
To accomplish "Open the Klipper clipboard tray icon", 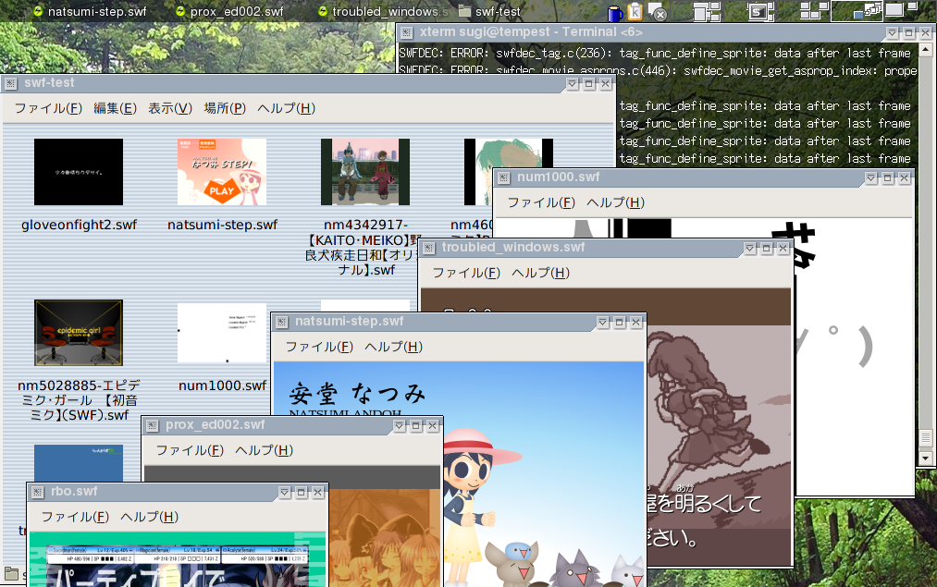I will pos(635,11).
